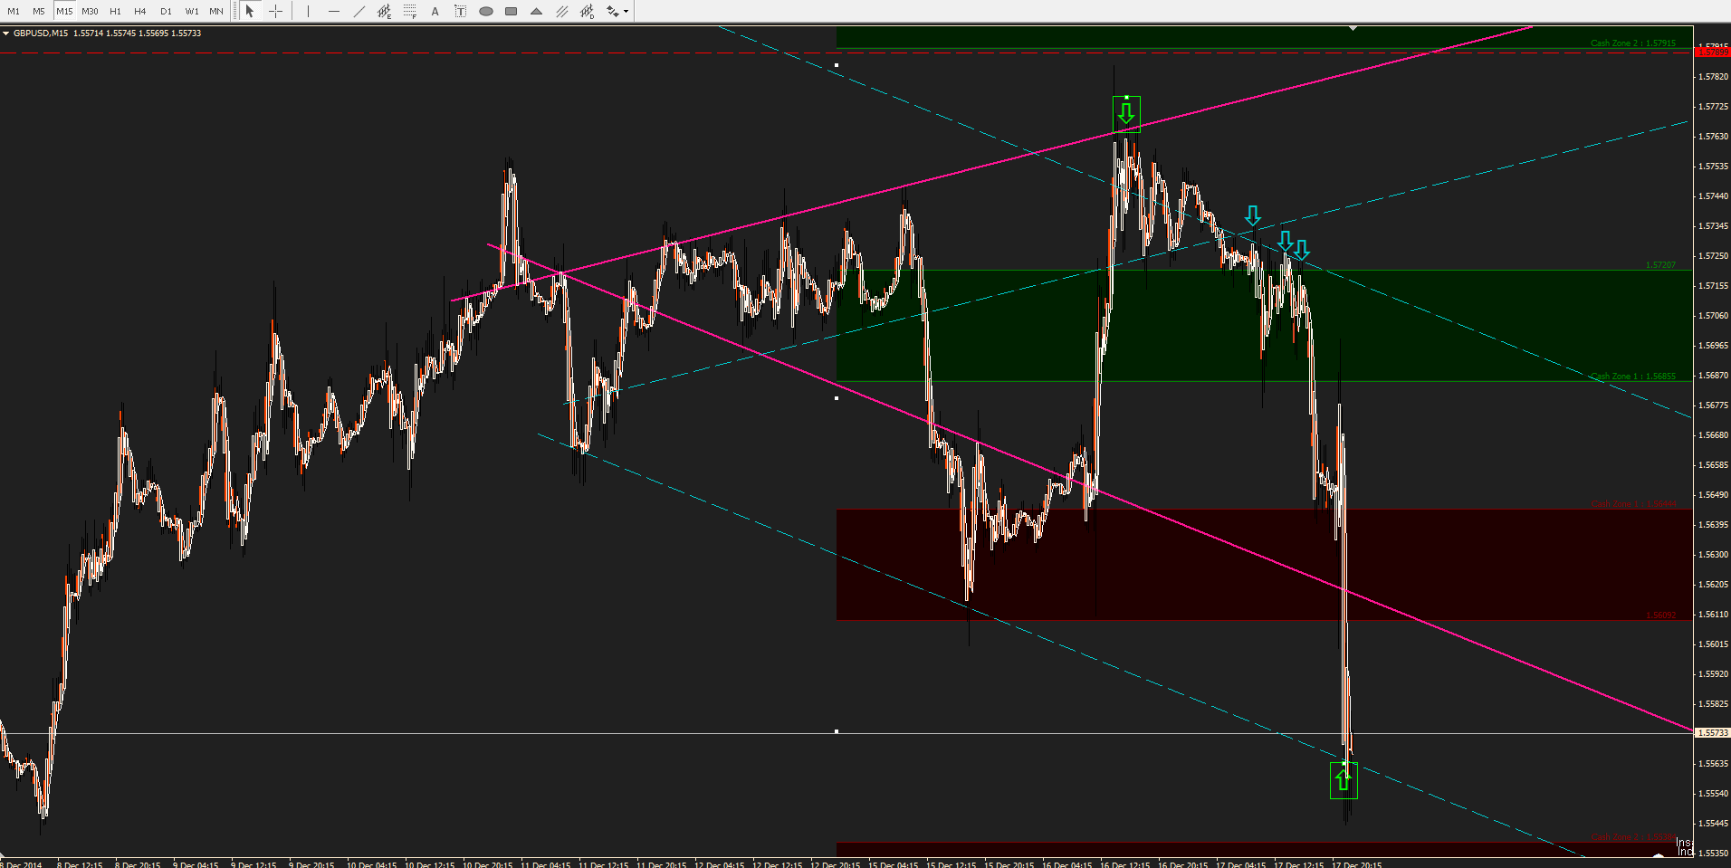The image size is (1731, 868).
Task: Click the red 'Cash Zone 2 : 1.55384' label
Action: [1633, 837]
